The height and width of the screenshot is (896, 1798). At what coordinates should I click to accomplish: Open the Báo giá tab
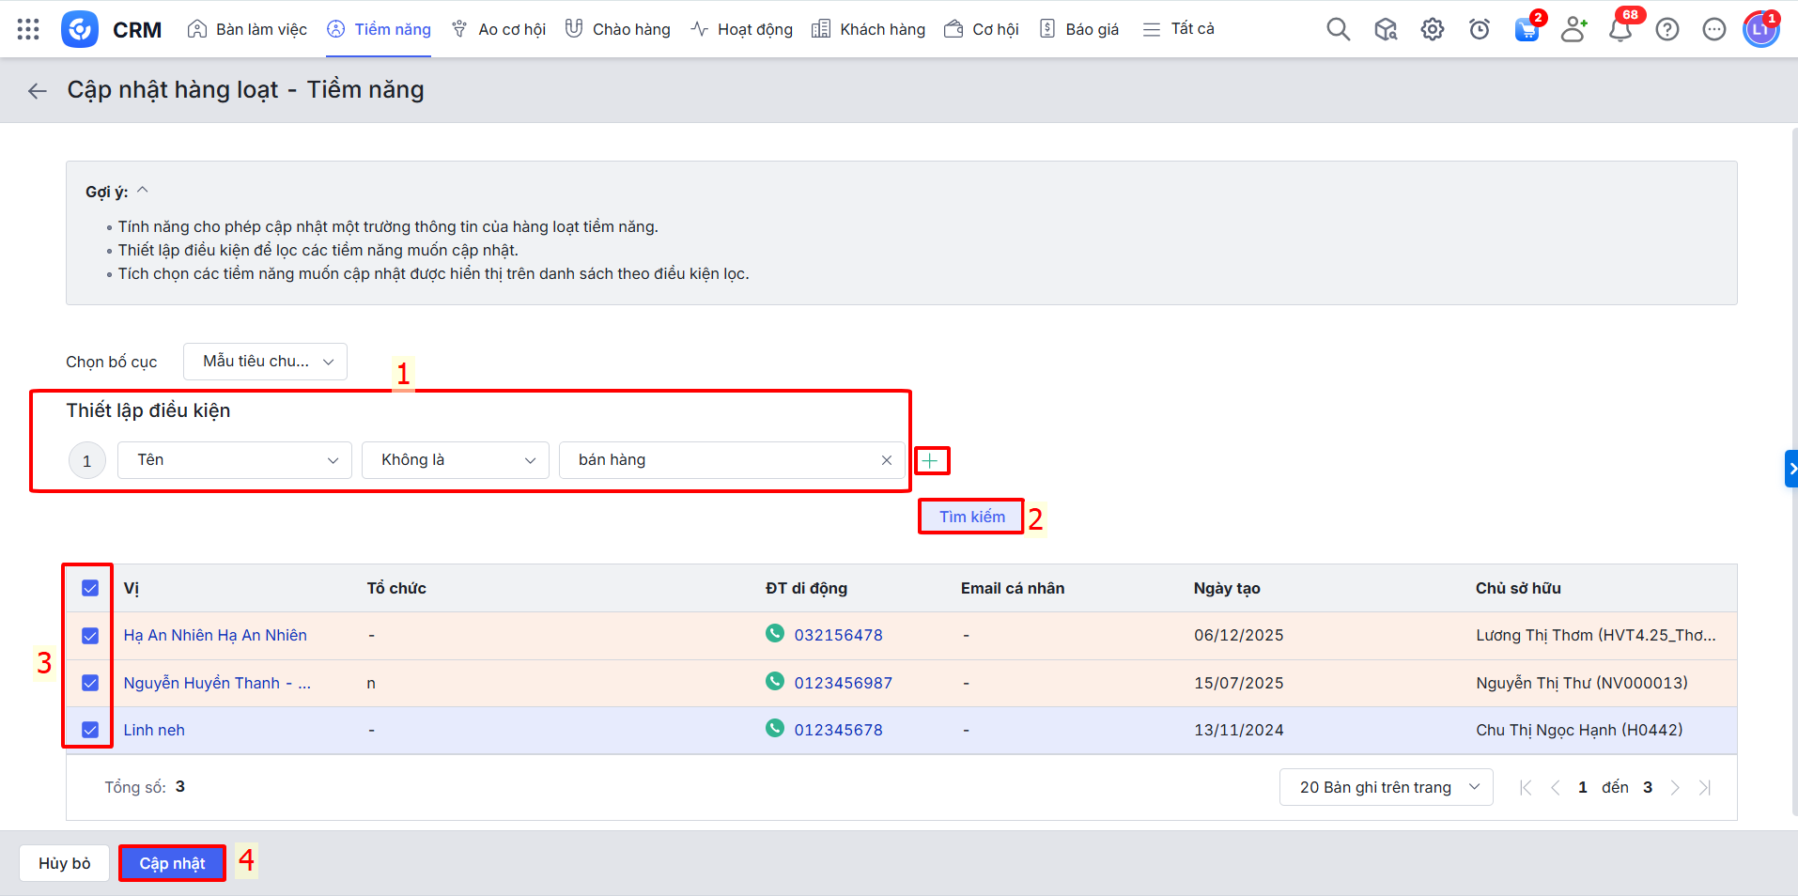[1080, 29]
